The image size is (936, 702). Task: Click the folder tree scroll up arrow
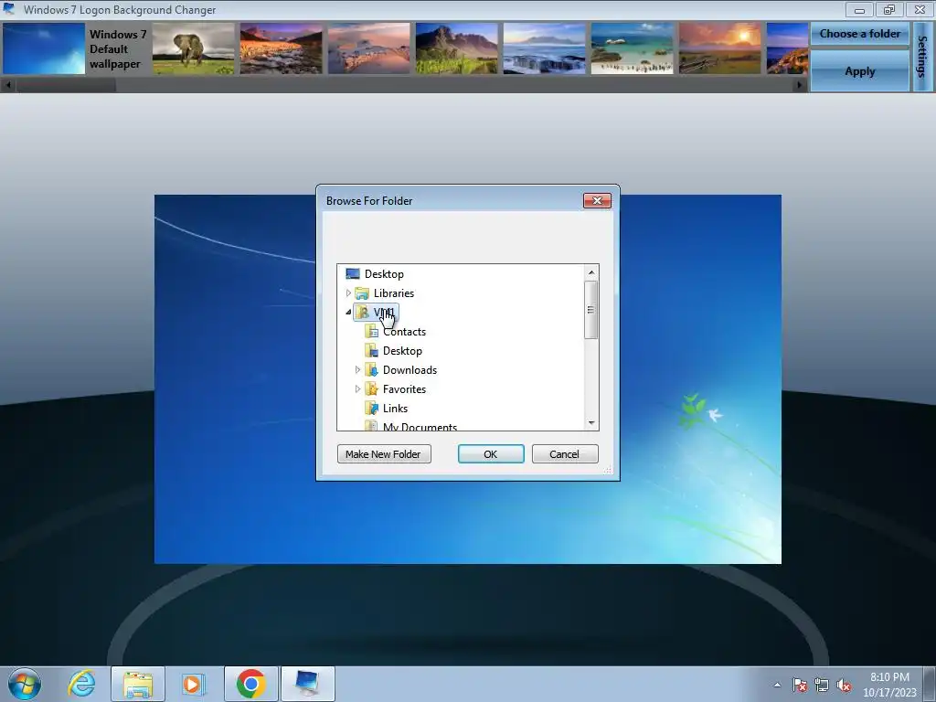(591, 272)
